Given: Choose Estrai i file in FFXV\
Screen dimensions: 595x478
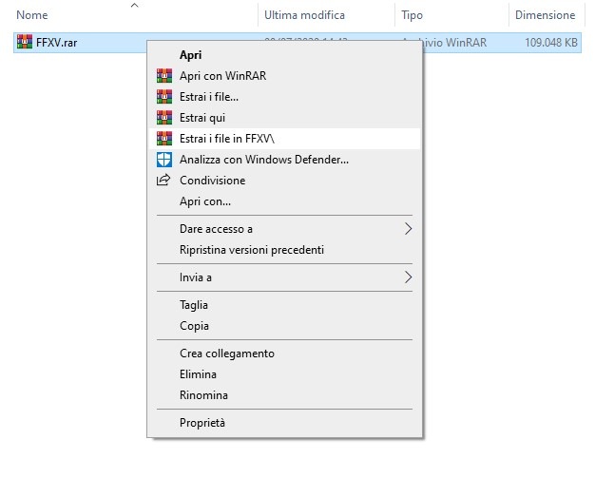Looking at the screenshot, I should point(284,139).
